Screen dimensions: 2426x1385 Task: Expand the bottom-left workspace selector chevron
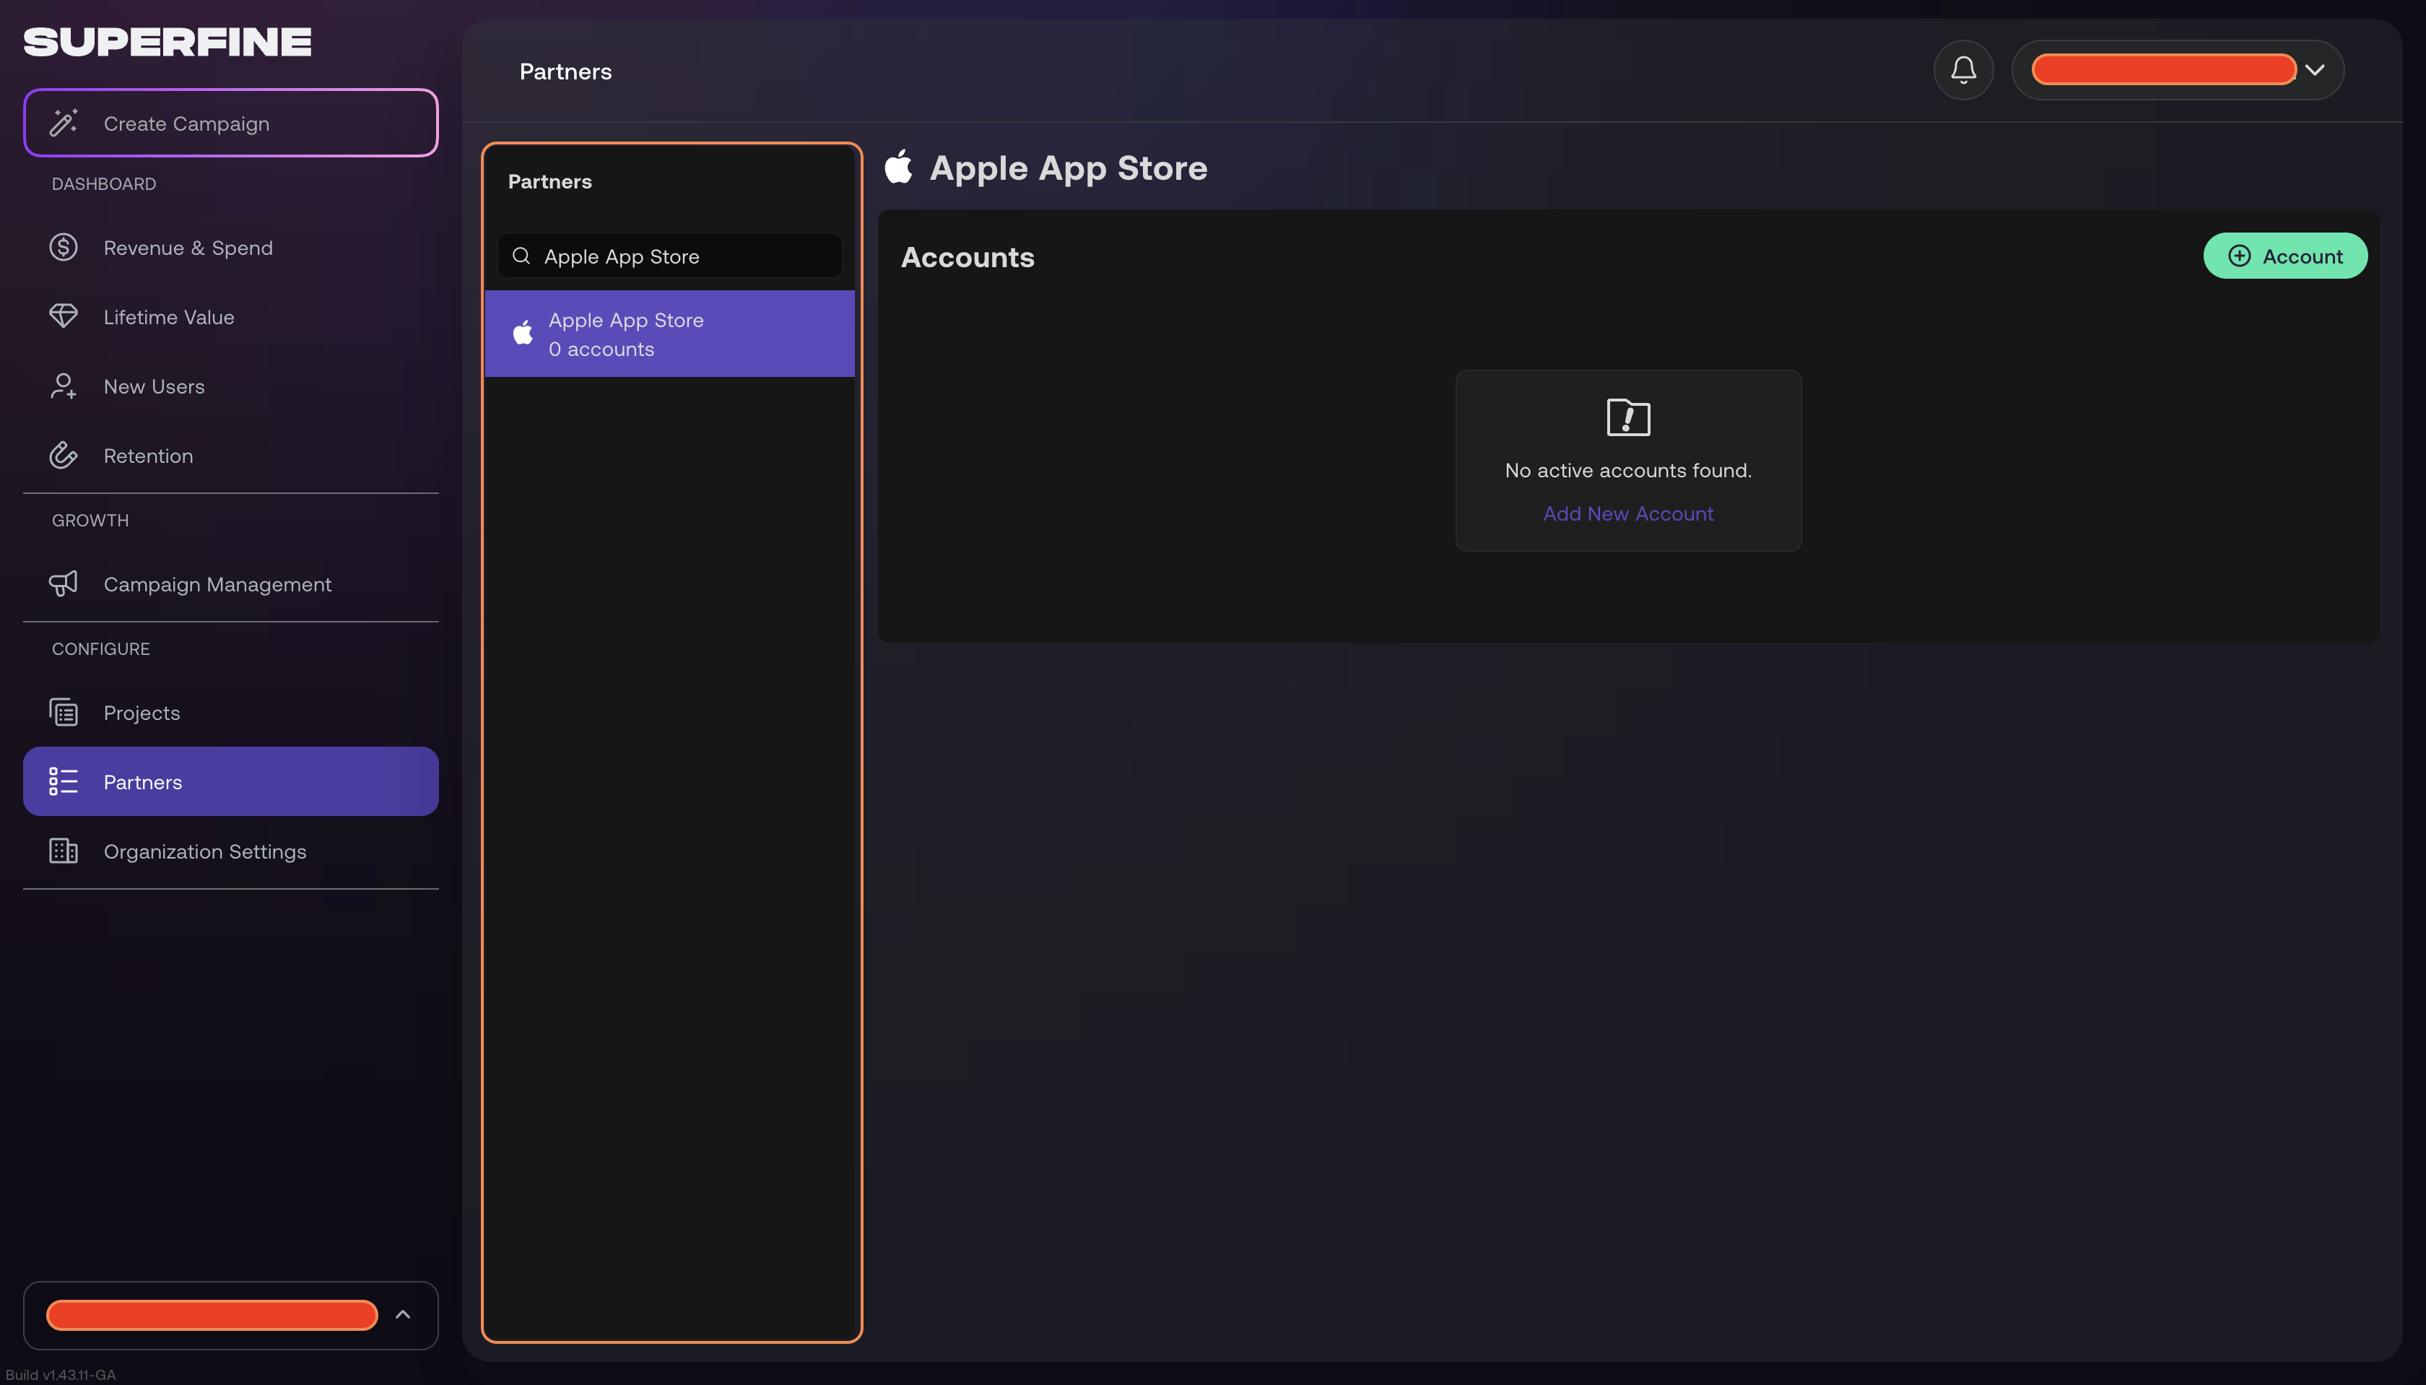pyautogui.click(x=402, y=1315)
